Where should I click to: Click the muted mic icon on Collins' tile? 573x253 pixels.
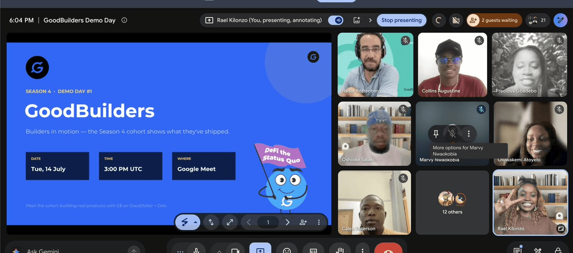click(479, 40)
